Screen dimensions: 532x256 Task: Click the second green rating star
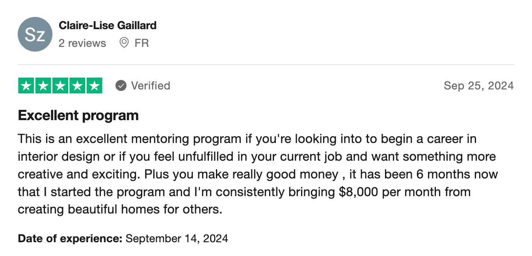[43, 86]
